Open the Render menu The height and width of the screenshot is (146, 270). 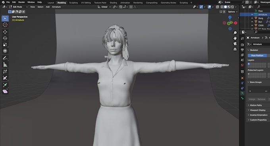pyautogui.click(x=21, y=2)
